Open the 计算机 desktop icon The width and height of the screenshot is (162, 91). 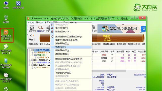tap(6, 5)
